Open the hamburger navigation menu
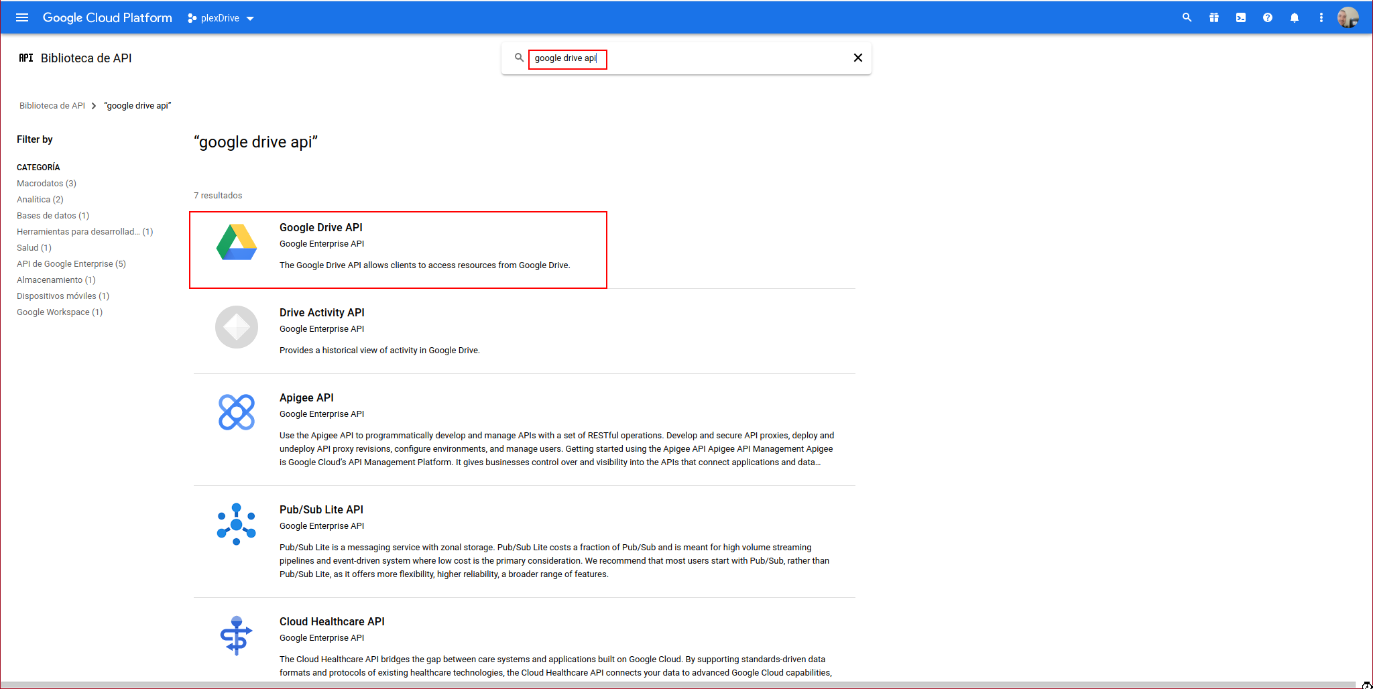The width and height of the screenshot is (1373, 689). click(22, 17)
